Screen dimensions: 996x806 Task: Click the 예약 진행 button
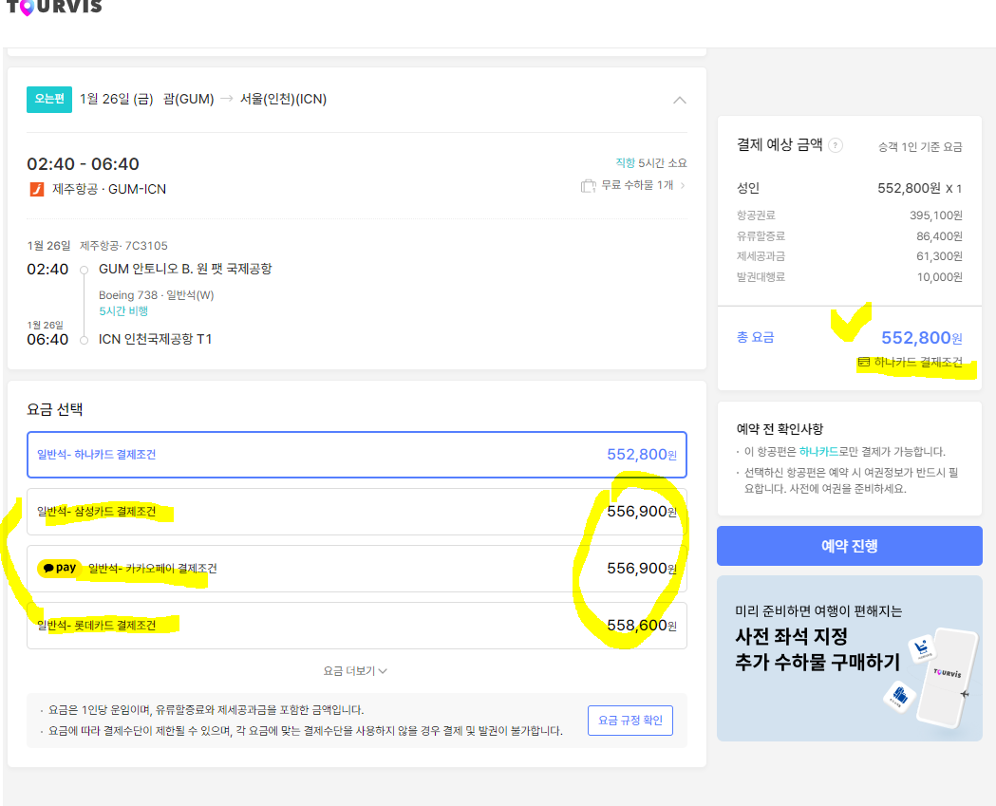[x=849, y=546]
